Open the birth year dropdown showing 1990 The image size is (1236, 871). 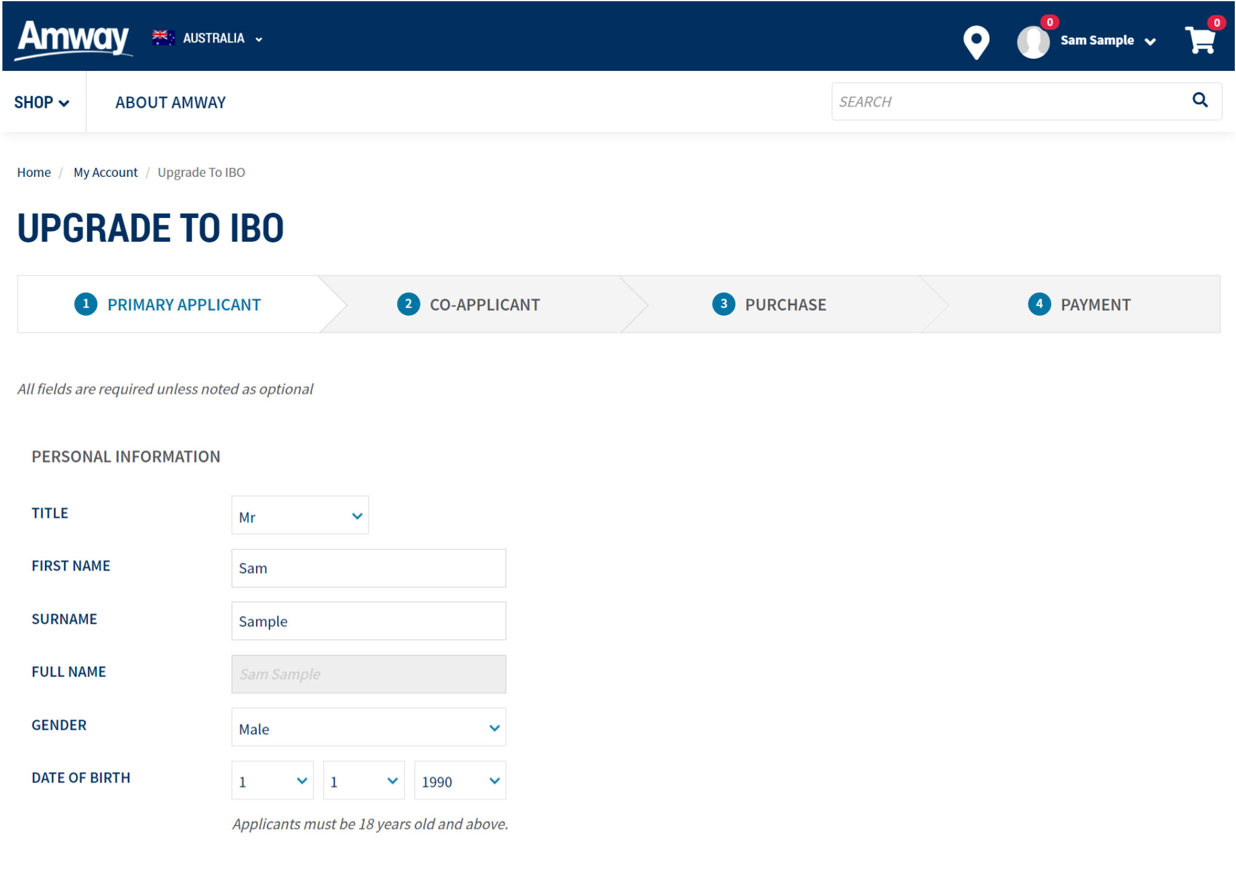[460, 781]
